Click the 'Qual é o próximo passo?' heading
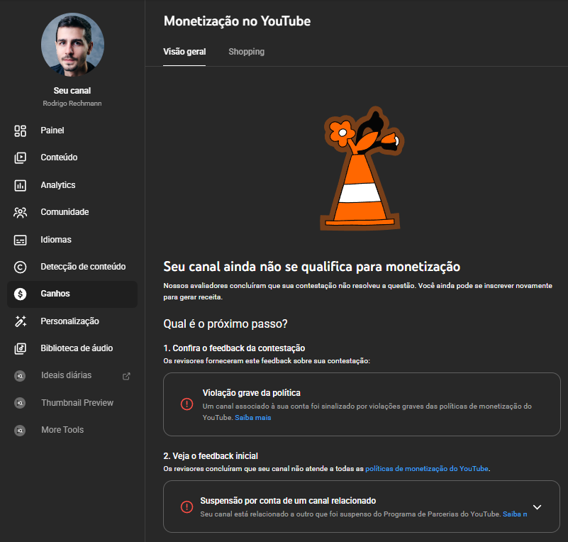 225,324
